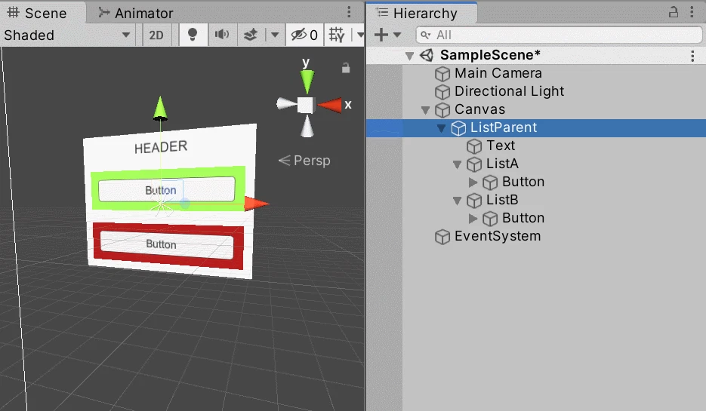Click the Hierarchy search field

[559, 35]
